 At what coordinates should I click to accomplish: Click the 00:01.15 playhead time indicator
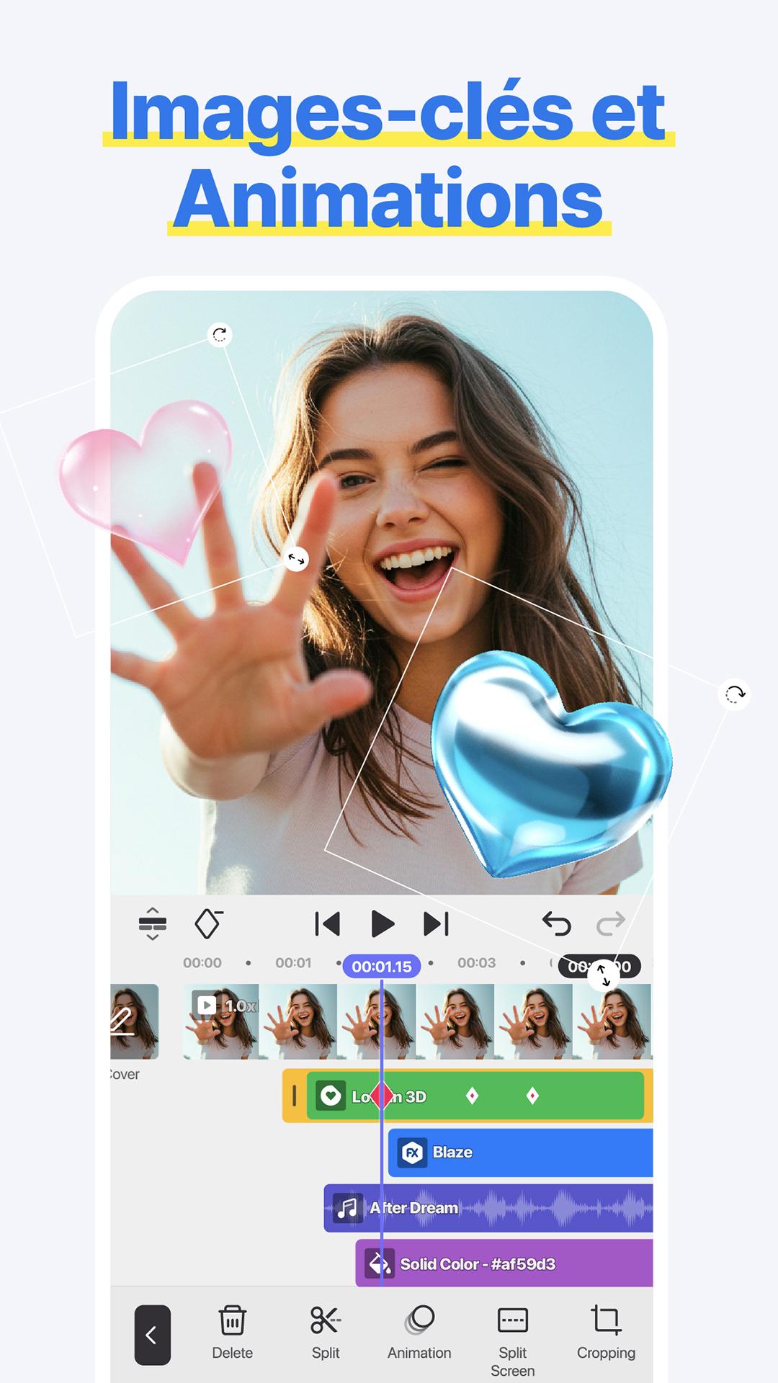tap(382, 967)
